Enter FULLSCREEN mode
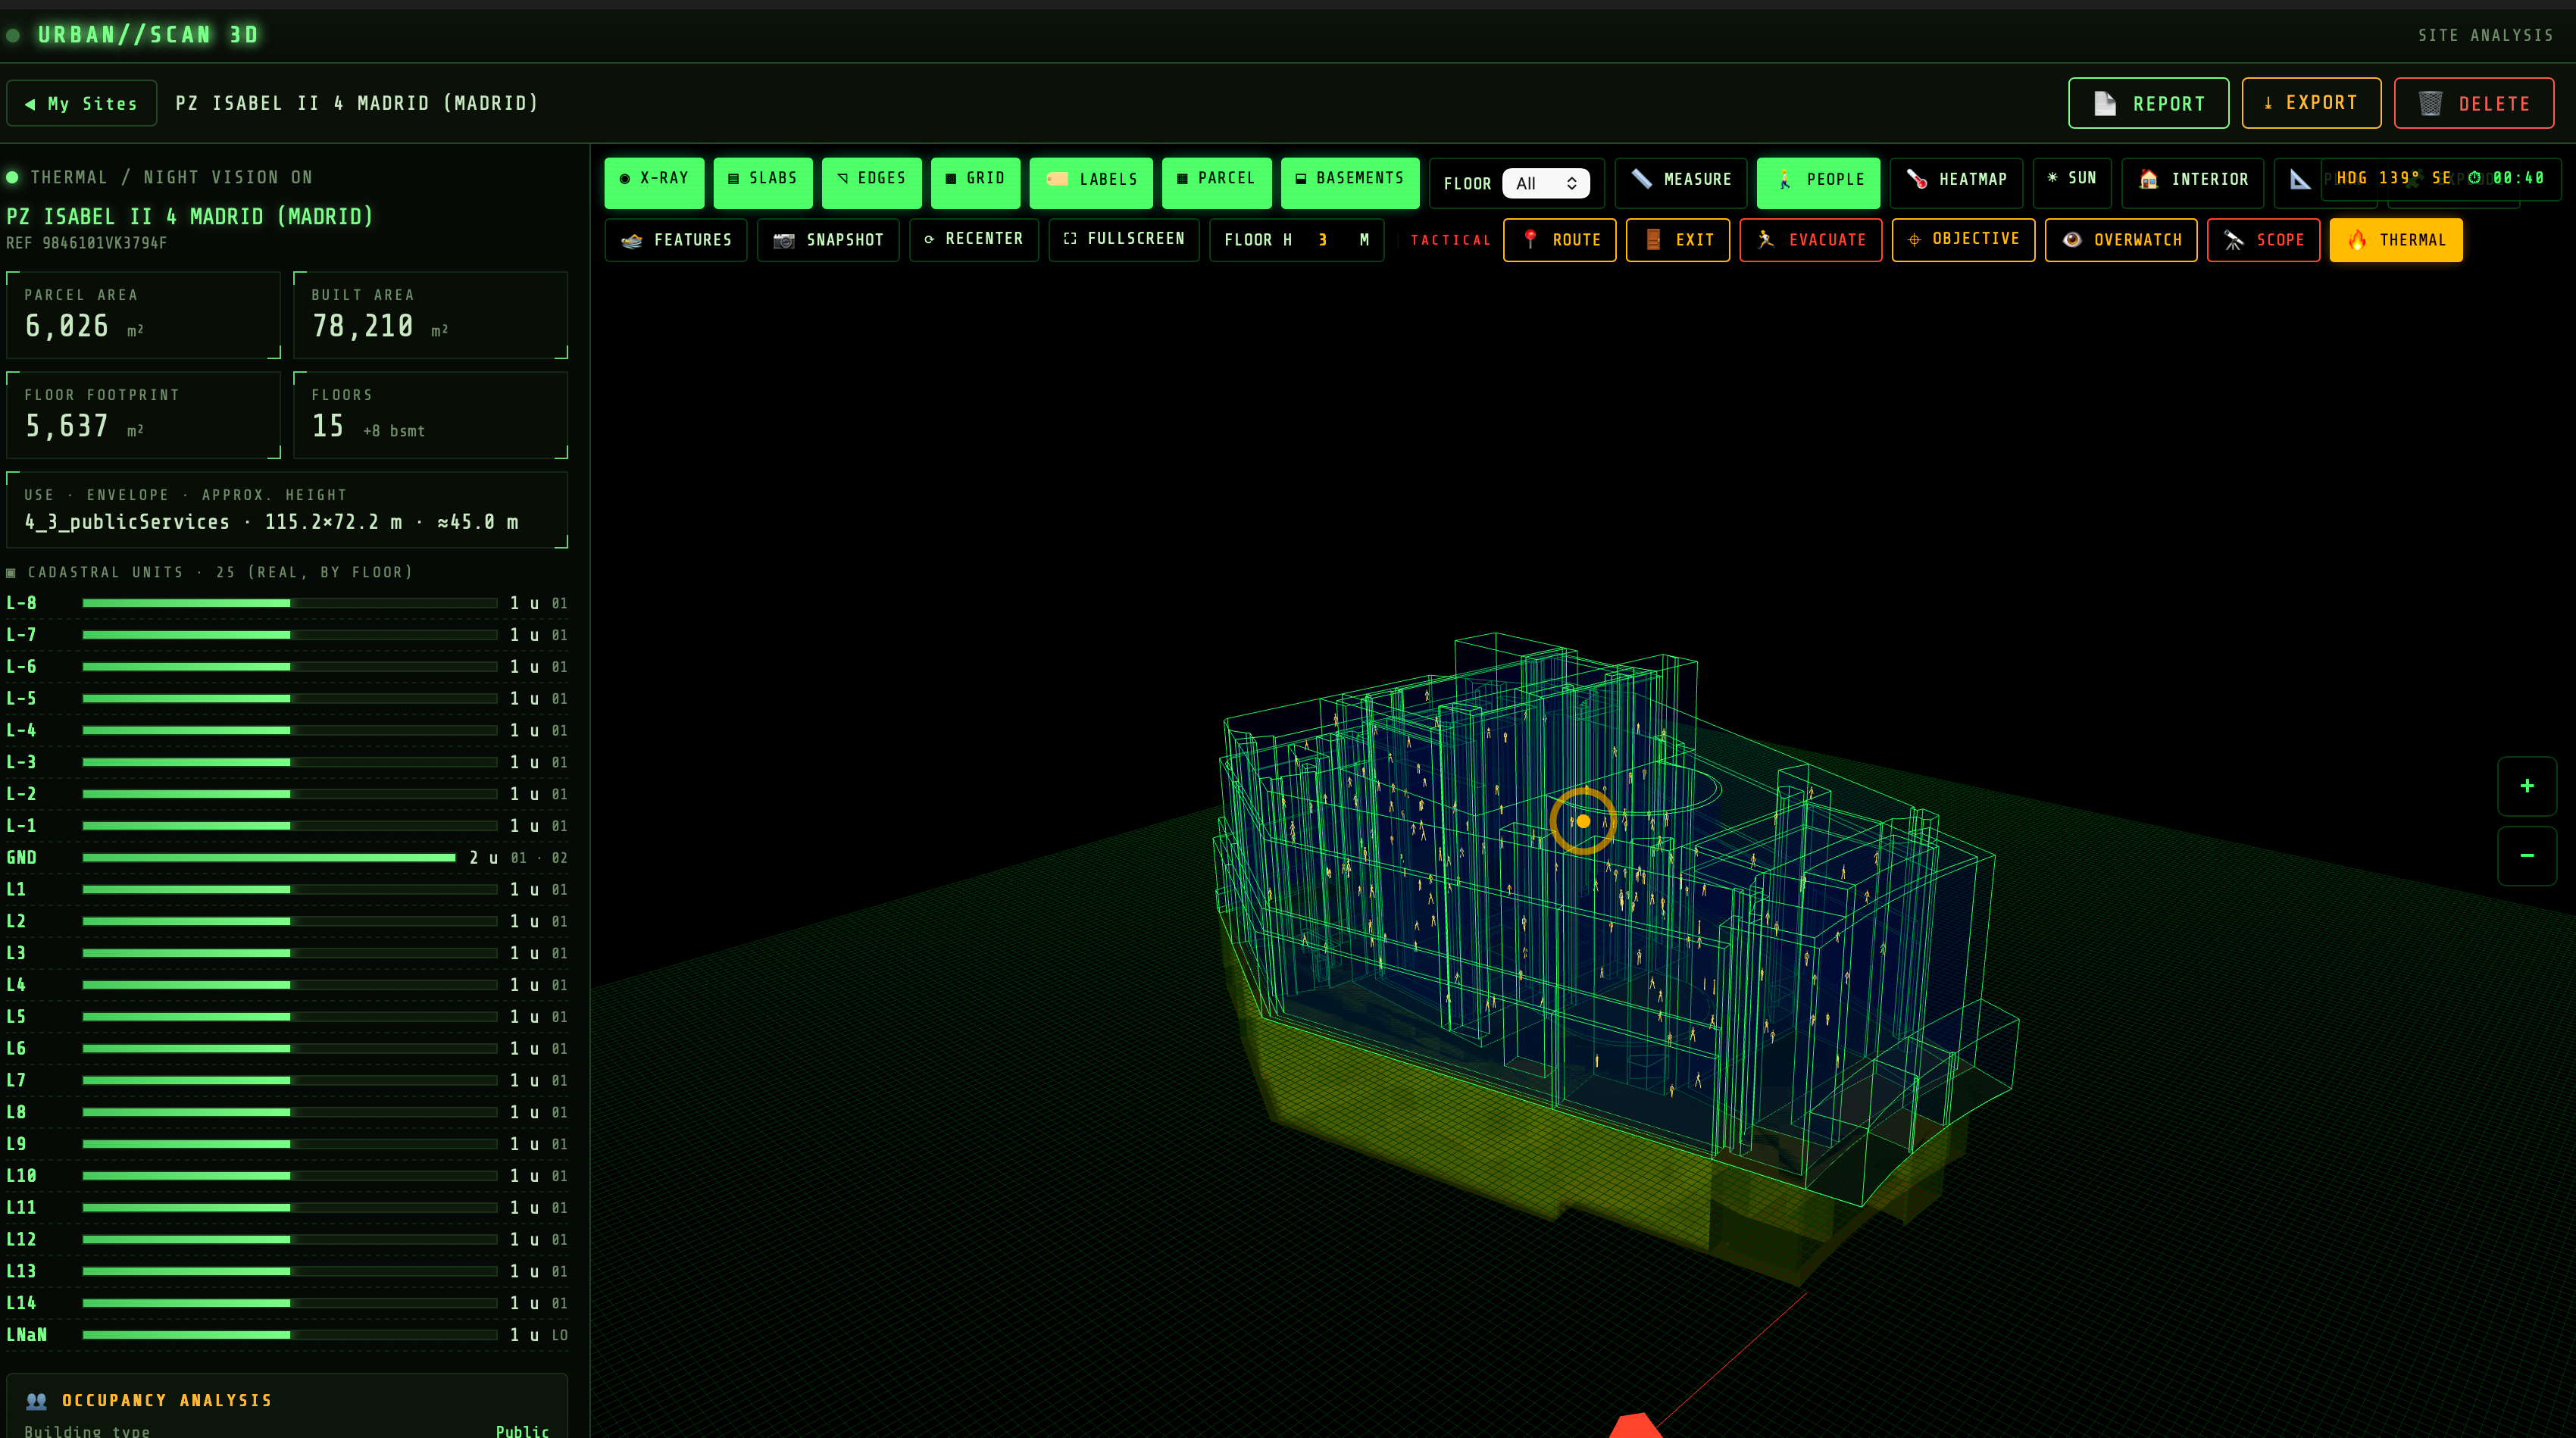This screenshot has height=1438, width=2576. pos(1124,240)
